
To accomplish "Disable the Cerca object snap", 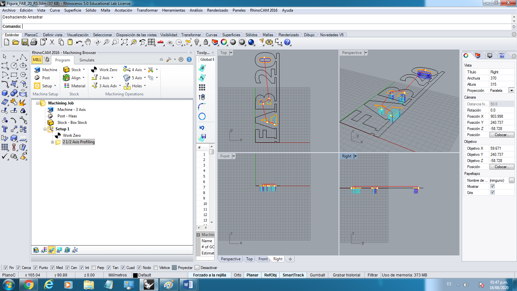I will point(18,268).
